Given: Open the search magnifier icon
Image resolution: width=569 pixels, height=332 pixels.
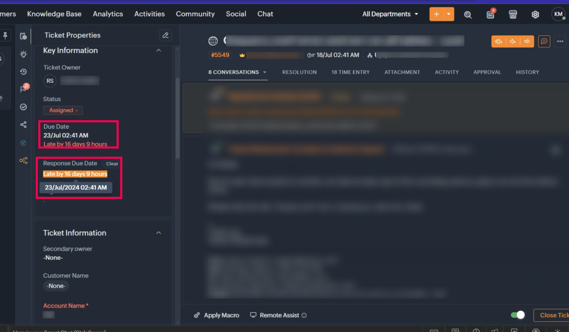Looking at the screenshot, I should pos(468,15).
